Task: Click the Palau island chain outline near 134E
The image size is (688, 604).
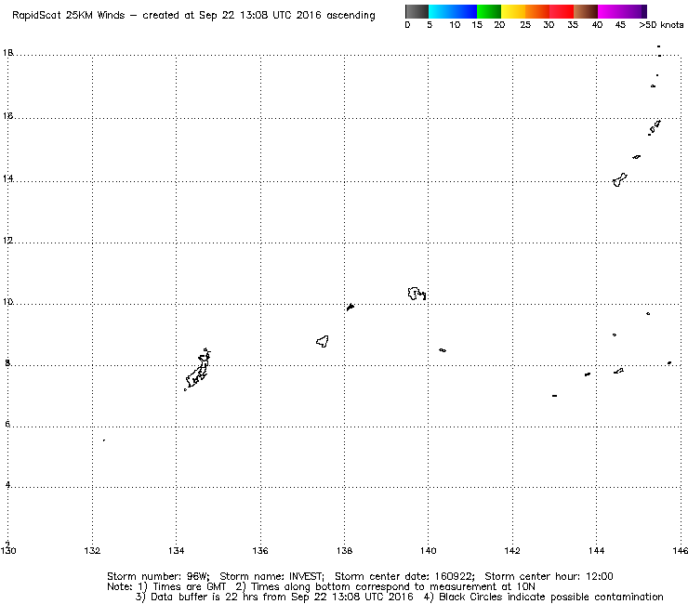Action: [198, 369]
